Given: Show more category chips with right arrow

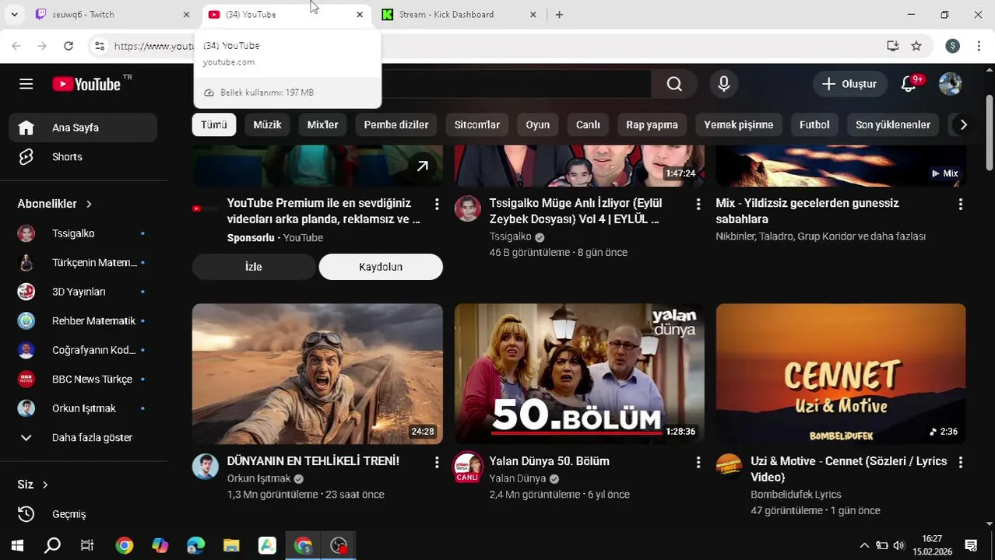Looking at the screenshot, I should coord(963,124).
